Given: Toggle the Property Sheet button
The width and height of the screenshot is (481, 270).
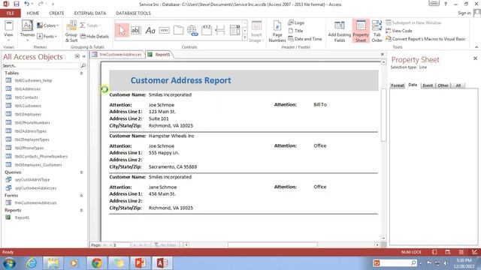Looking at the screenshot, I should pyautogui.click(x=361, y=31).
